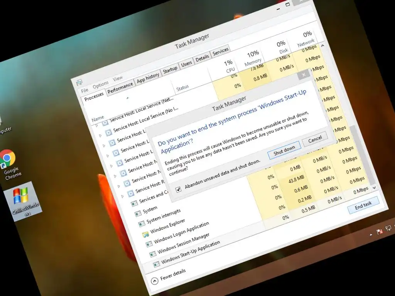Select the Processes tab
The height and width of the screenshot is (296, 395).
click(x=94, y=97)
